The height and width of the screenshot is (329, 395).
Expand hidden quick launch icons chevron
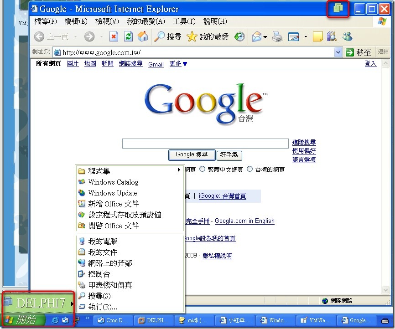tap(88, 318)
